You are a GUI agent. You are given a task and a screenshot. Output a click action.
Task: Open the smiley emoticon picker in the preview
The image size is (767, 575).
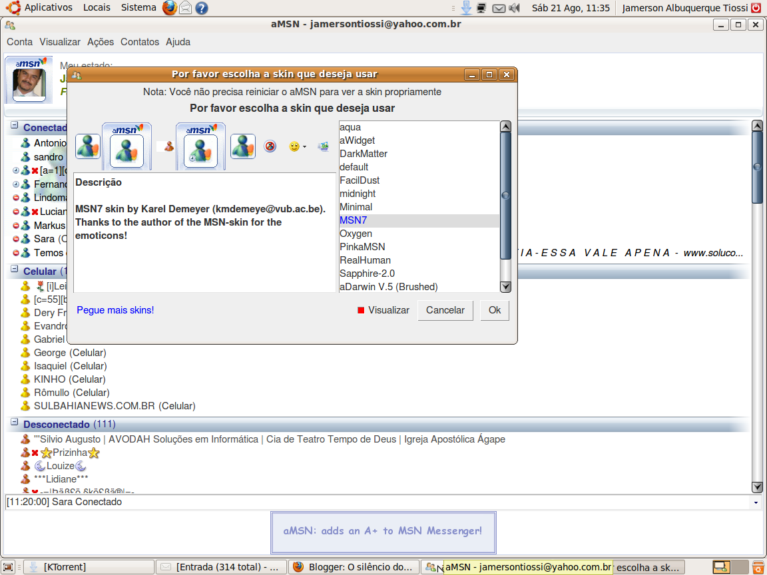pos(293,146)
